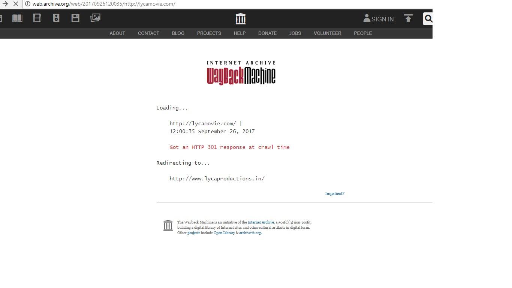Click the Internet Archive building logo
Viewport: 512px width, 288px height.
[x=241, y=19]
